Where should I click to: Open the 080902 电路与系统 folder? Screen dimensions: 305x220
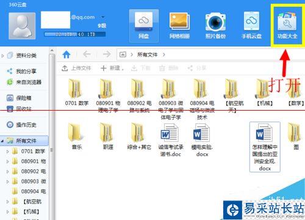139,96
